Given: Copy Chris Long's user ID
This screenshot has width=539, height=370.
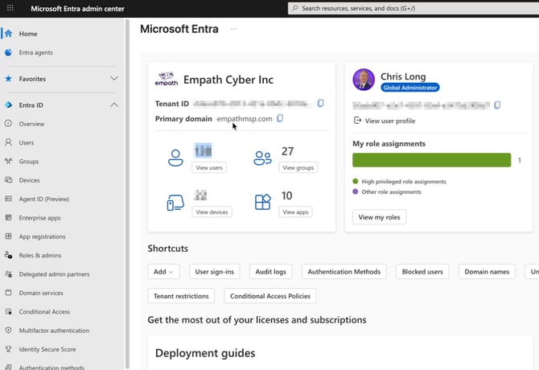Looking at the screenshot, I should coord(497,105).
